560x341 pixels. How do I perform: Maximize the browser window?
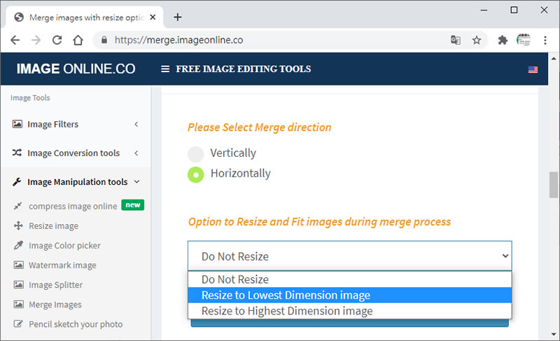tap(514, 10)
